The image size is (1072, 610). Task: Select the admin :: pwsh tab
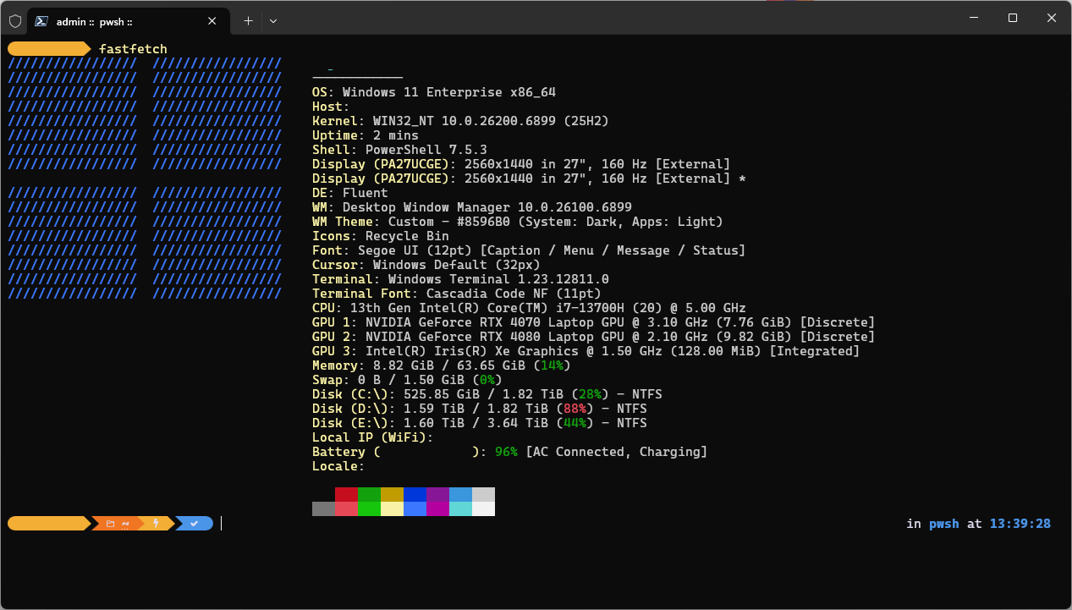118,21
